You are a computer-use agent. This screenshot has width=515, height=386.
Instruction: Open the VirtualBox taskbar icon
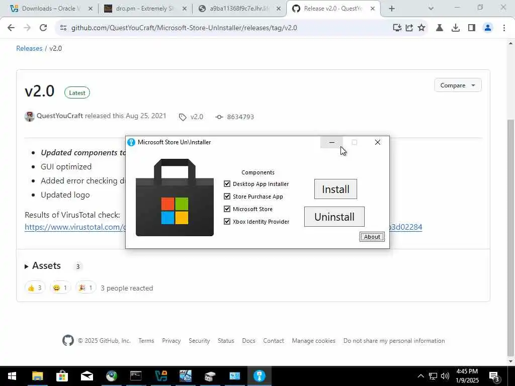[x=160, y=376]
